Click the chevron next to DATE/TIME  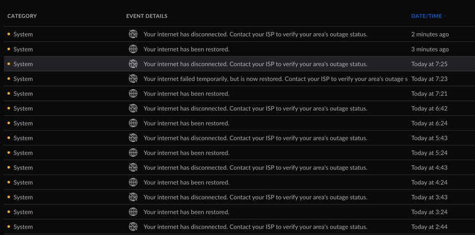point(445,16)
